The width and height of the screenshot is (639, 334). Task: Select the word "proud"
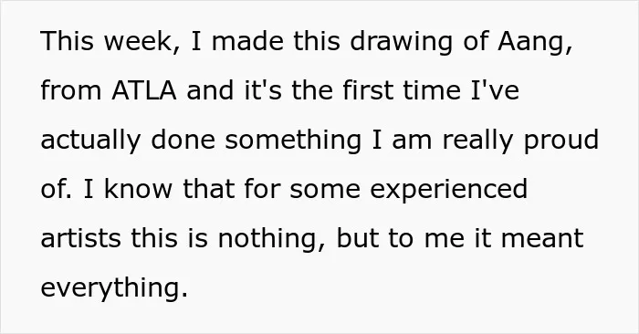(x=561, y=141)
